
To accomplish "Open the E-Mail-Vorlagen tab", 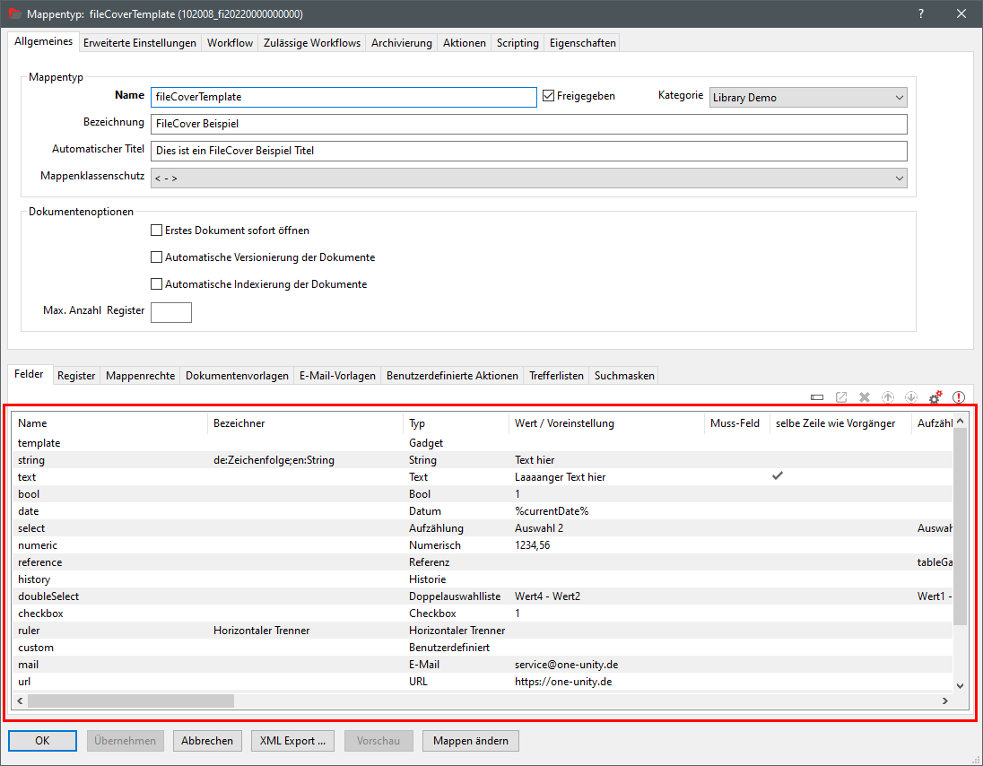I will pos(337,376).
